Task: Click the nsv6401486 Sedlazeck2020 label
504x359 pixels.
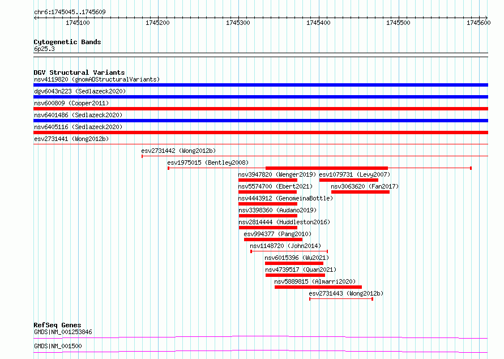Action: click(78, 115)
